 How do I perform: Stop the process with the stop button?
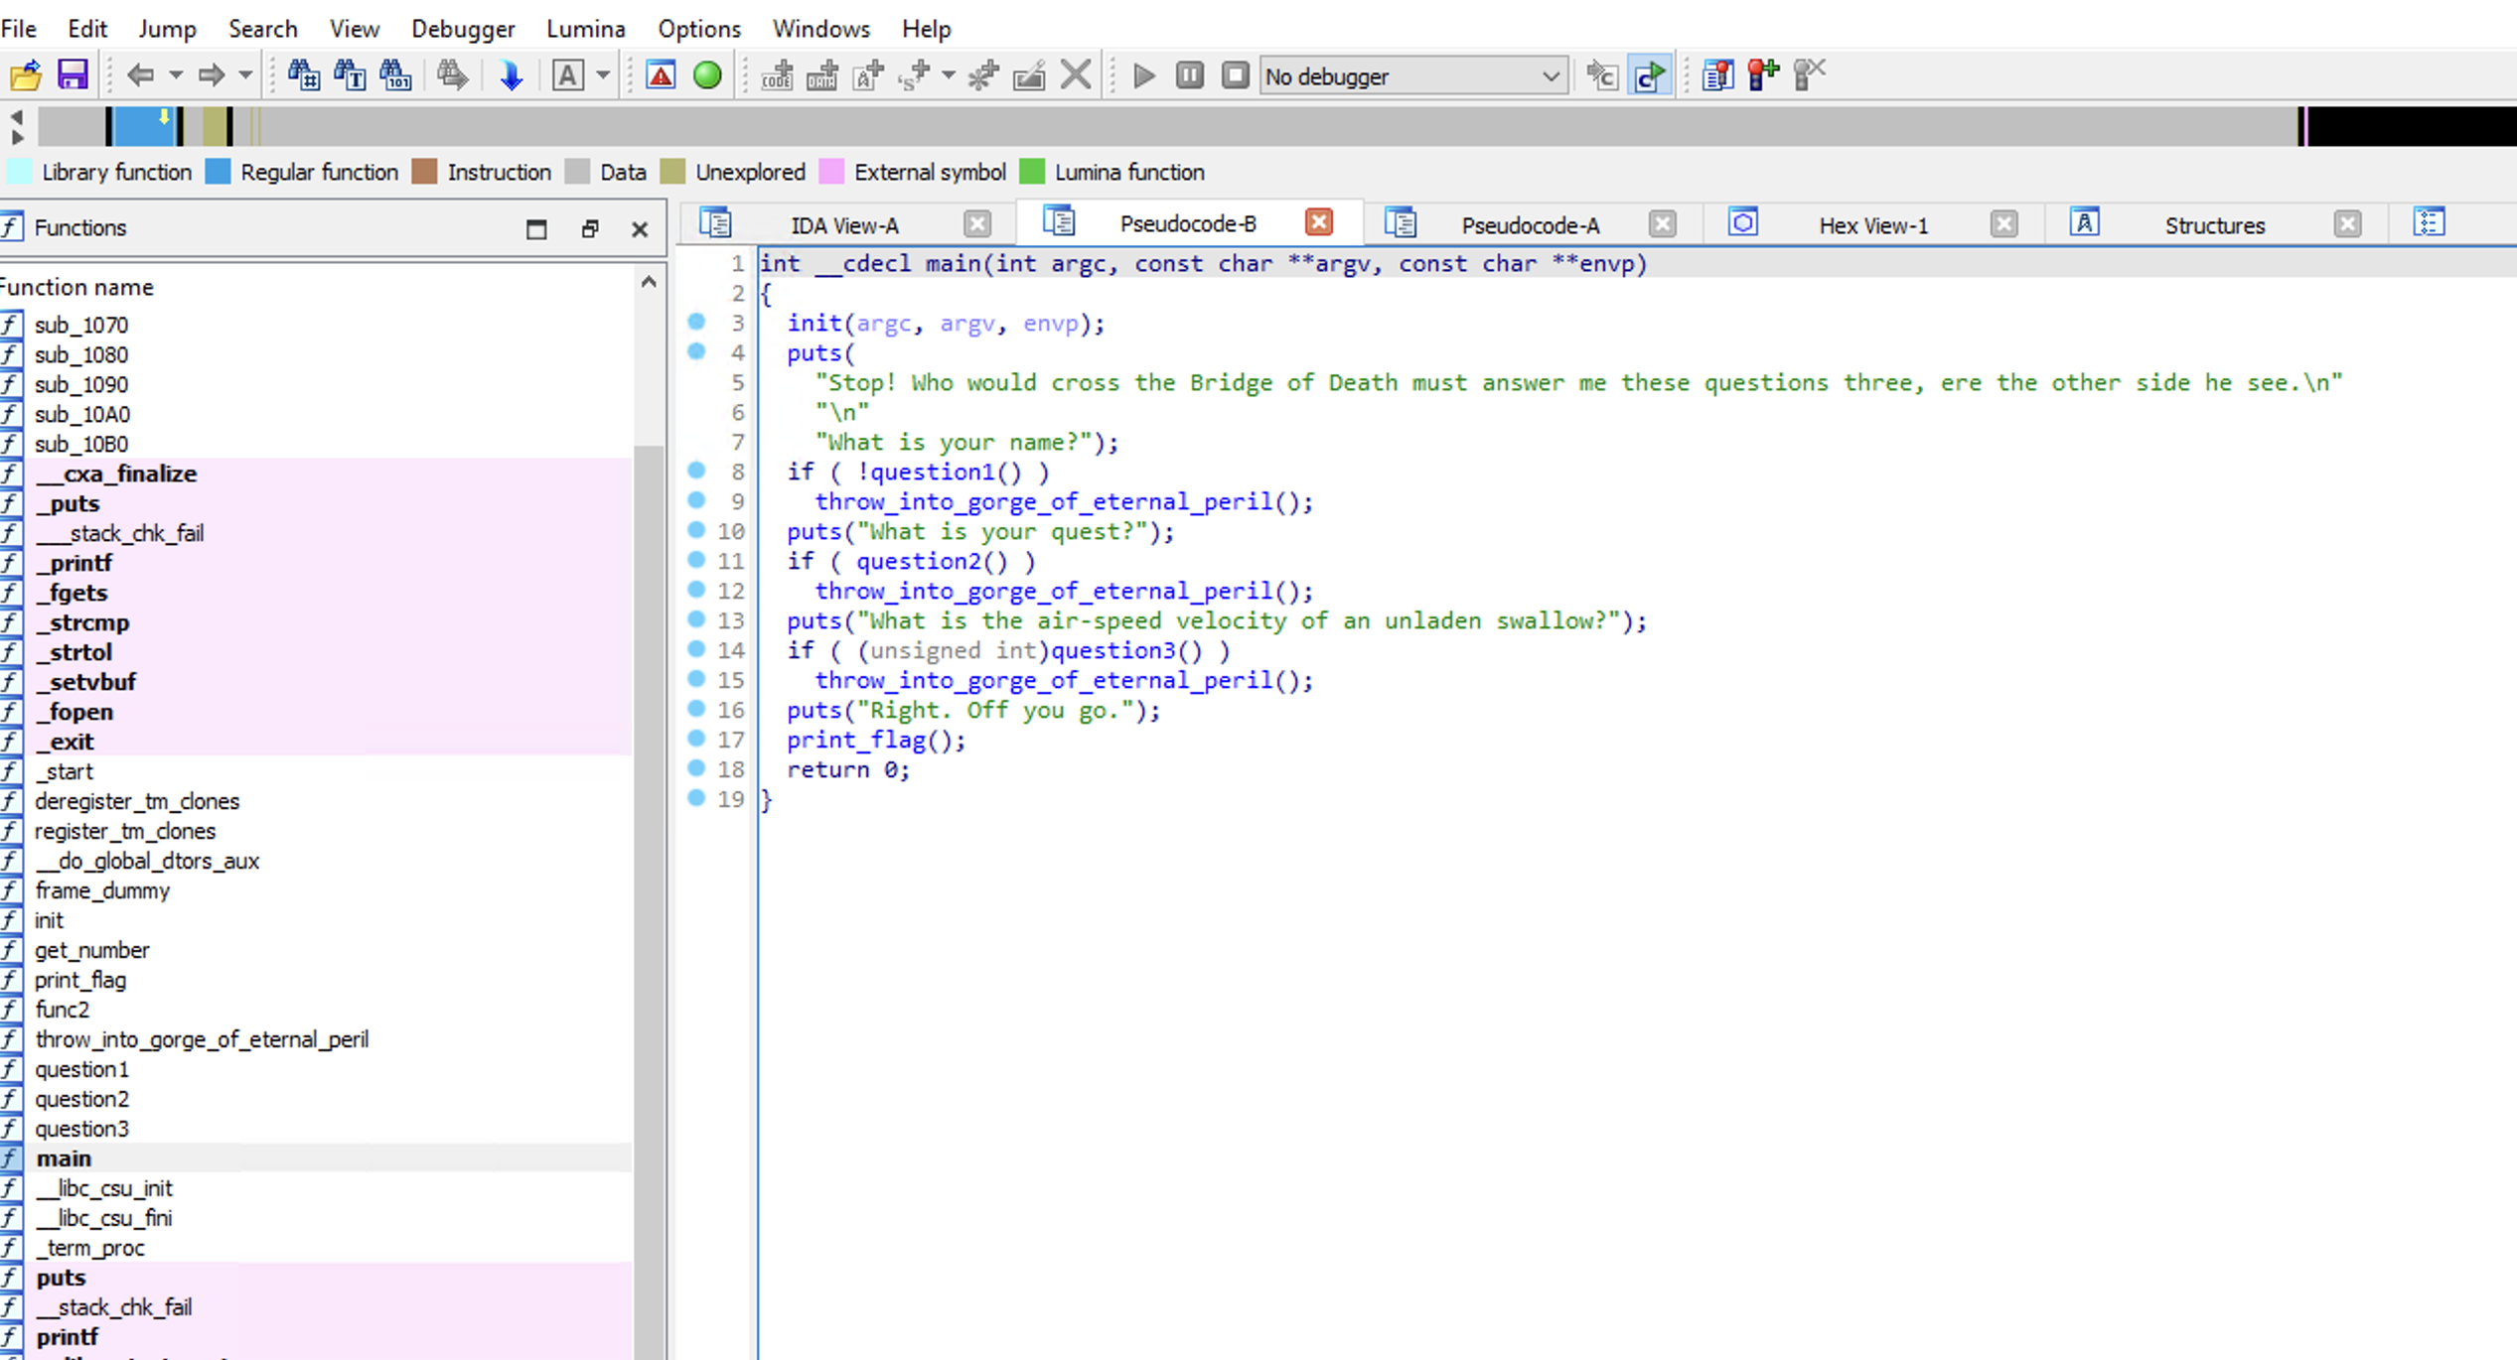(x=1235, y=75)
